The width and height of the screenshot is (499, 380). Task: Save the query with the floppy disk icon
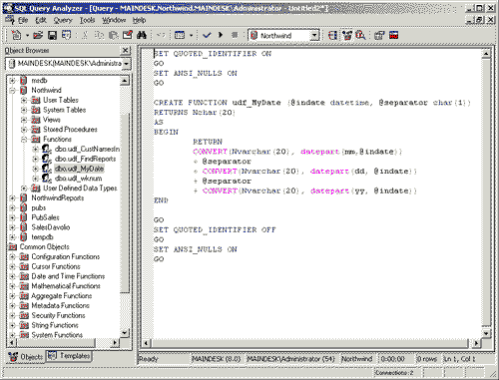52,35
